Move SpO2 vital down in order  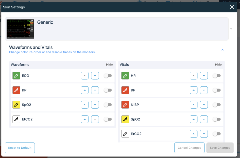(x=204, y=119)
